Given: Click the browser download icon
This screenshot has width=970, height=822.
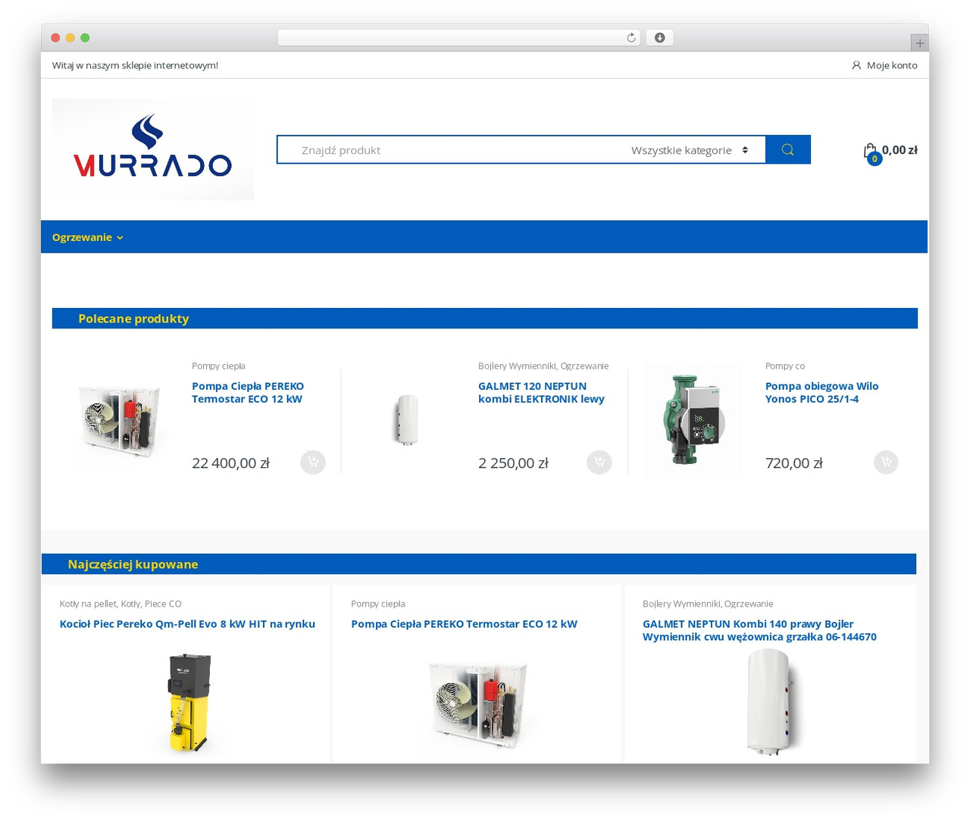Looking at the screenshot, I should click(x=660, y=38).
